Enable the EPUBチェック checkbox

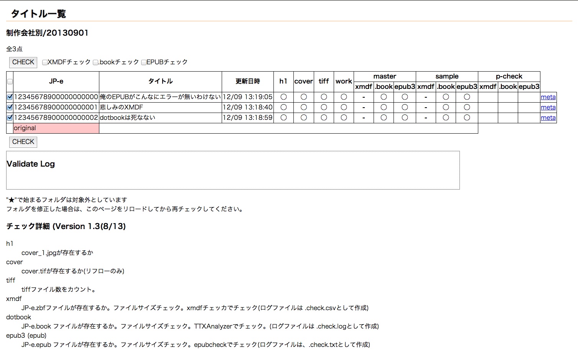pyautogui.click(x=144, y=62)
